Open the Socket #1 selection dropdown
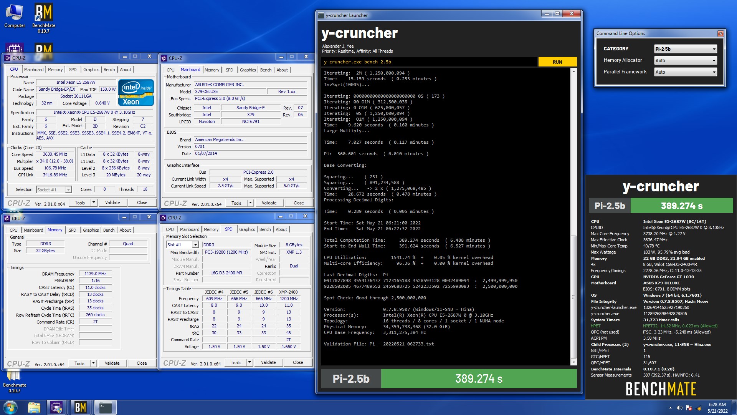Viewport: 737px width, 415px height. [68, 190]
